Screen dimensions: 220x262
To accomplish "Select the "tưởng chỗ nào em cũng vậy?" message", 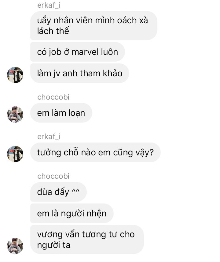I will [x=95, y=152].
